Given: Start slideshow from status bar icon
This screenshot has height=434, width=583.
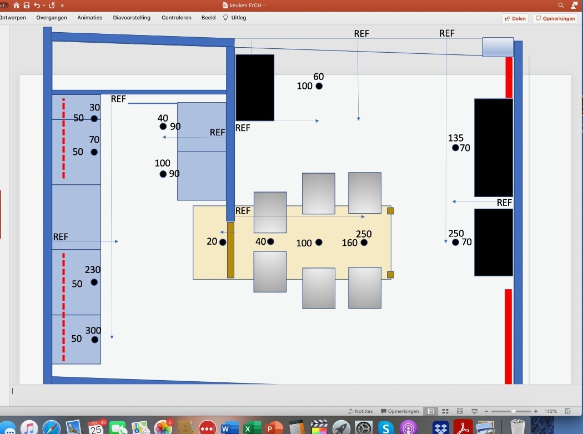Looking at the screenshot, I should click(474, 411).
